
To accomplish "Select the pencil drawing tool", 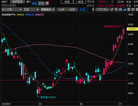I will (112, 9).
